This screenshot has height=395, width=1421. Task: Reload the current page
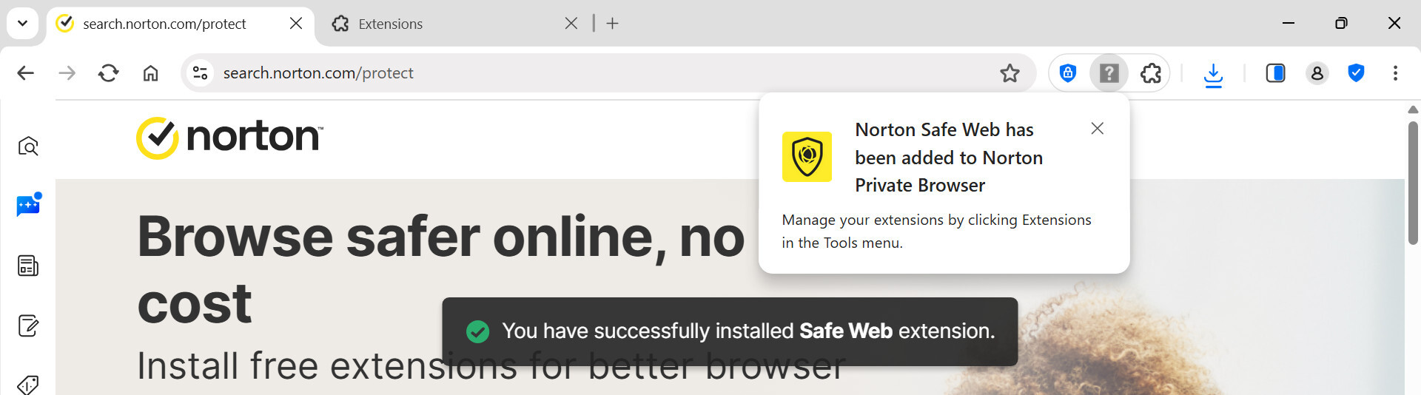(x=109, y=73)
